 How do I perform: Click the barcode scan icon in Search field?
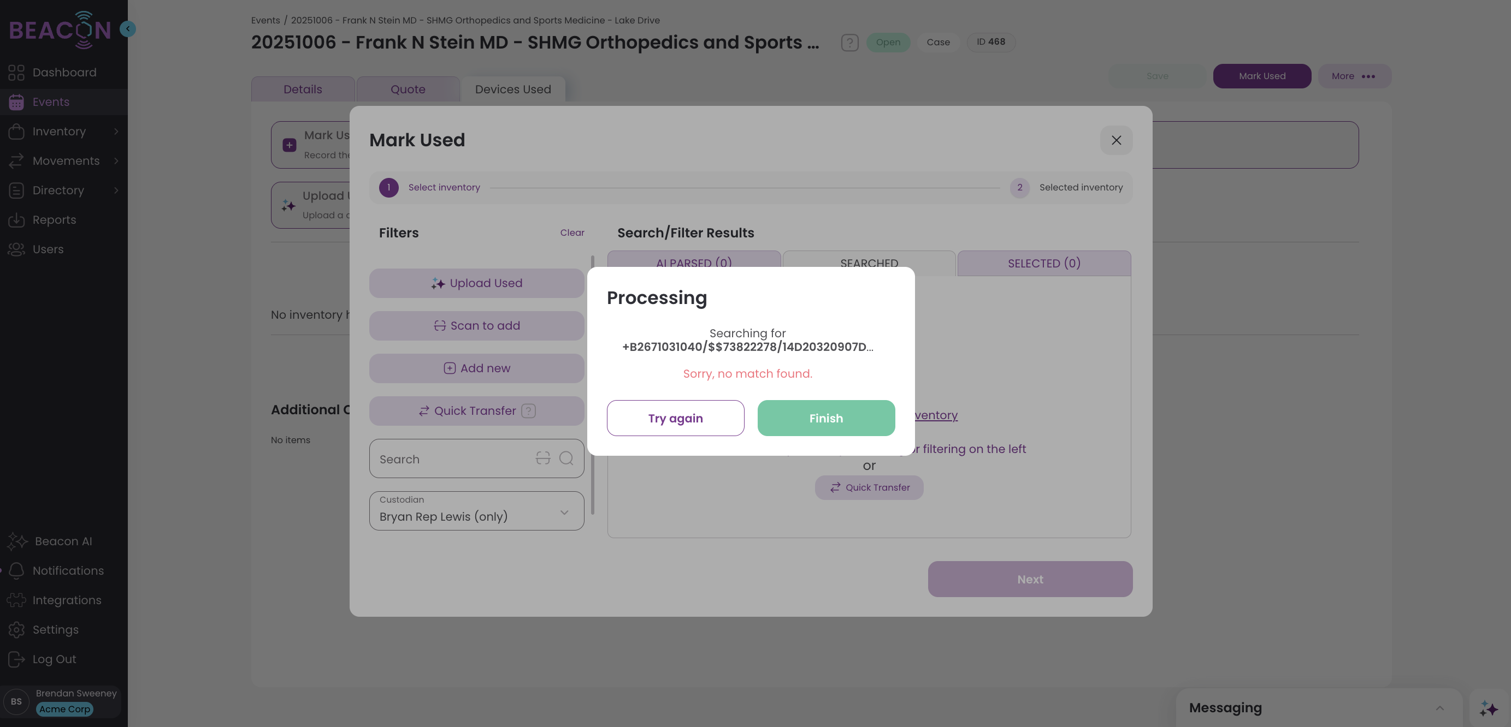(542, 458)
